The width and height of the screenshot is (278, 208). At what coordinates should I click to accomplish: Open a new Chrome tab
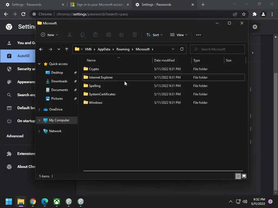(203, 5)
